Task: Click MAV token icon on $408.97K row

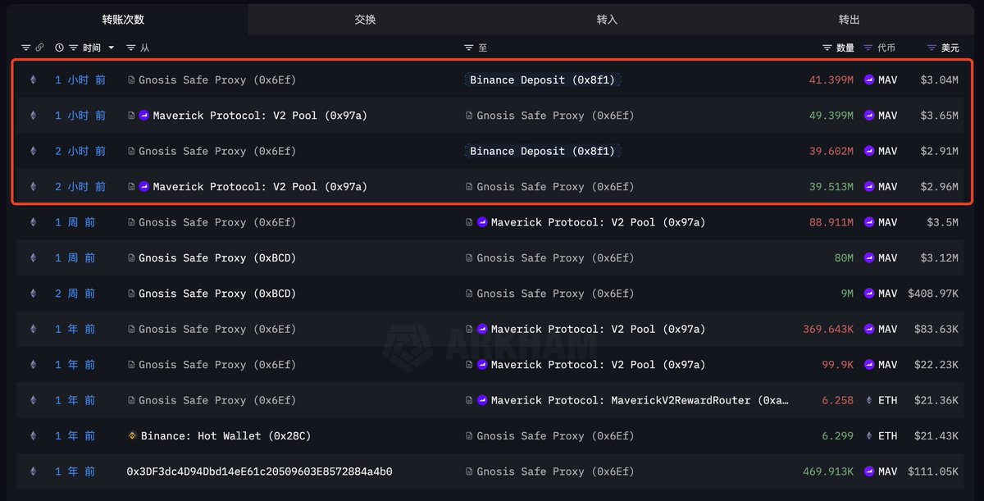Action: [x=869, y=294]
